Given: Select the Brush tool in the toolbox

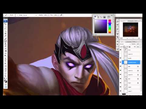Looking at the screenshot, I should coord(5,41).
